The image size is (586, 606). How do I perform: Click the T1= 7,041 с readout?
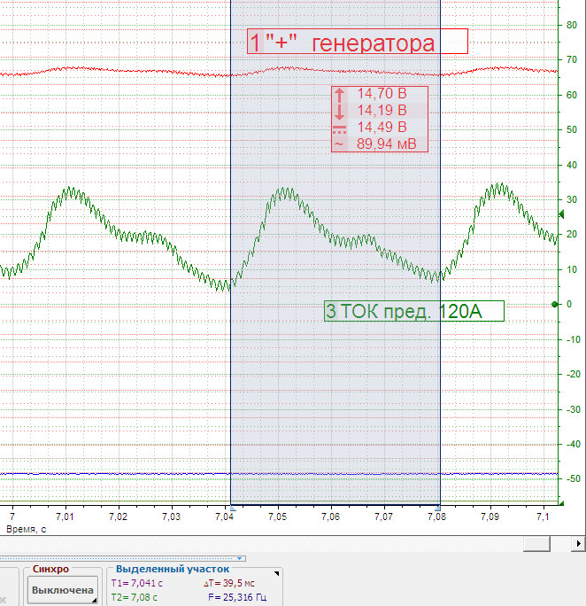[136, 583]
